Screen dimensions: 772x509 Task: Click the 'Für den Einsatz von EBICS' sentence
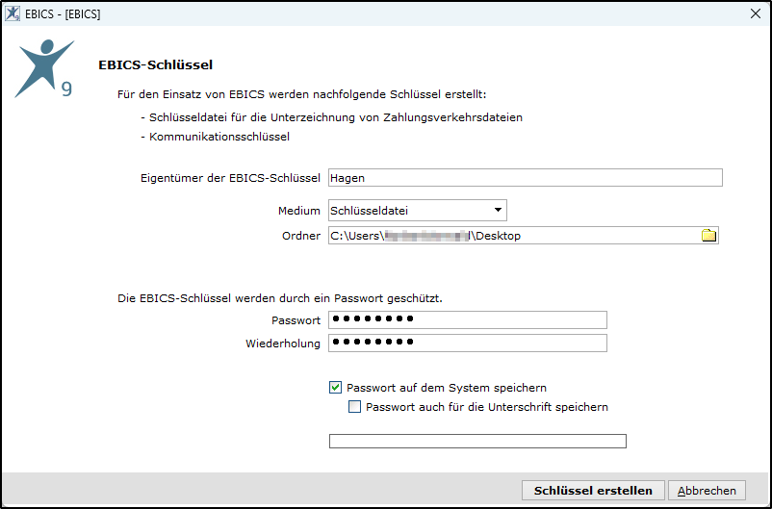pyautogui.click(x=302, y=94)
